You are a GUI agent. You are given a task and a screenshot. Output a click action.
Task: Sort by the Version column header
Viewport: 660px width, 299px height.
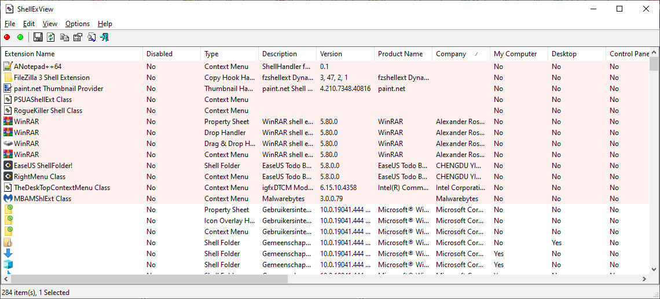[346, 54]
